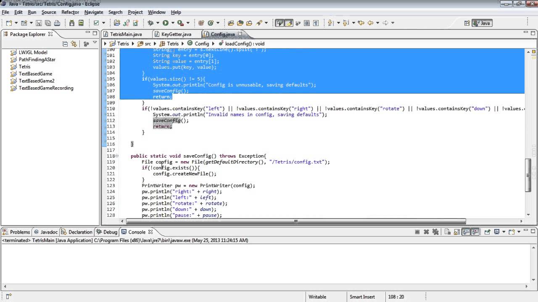Viewport: 538px width, 302px height.
Task: Click Previous Annotation arrow icon
Action: (346, 23)
